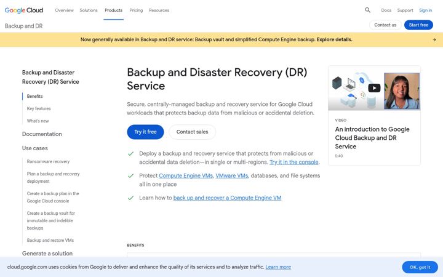Follow the Try it in the console link
Viewport: 443px width, 277px height.
coord(294,163)
